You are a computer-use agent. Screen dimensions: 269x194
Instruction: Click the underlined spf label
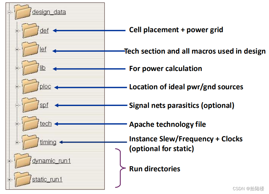43,105
